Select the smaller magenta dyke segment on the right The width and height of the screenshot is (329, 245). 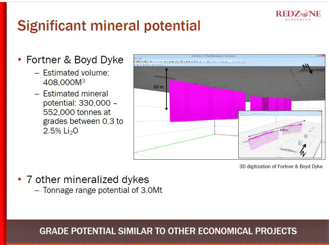point(271,104)
